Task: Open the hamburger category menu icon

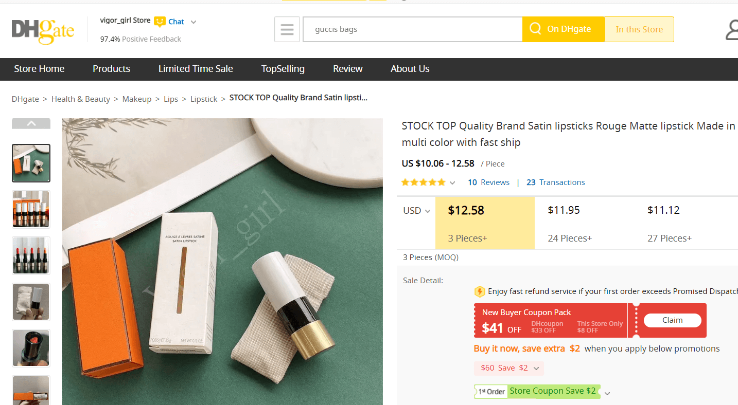Action: coord(287,29)
